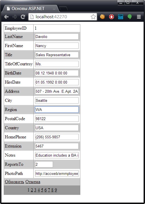Click the Region field with WA

[x=57, y=110]
